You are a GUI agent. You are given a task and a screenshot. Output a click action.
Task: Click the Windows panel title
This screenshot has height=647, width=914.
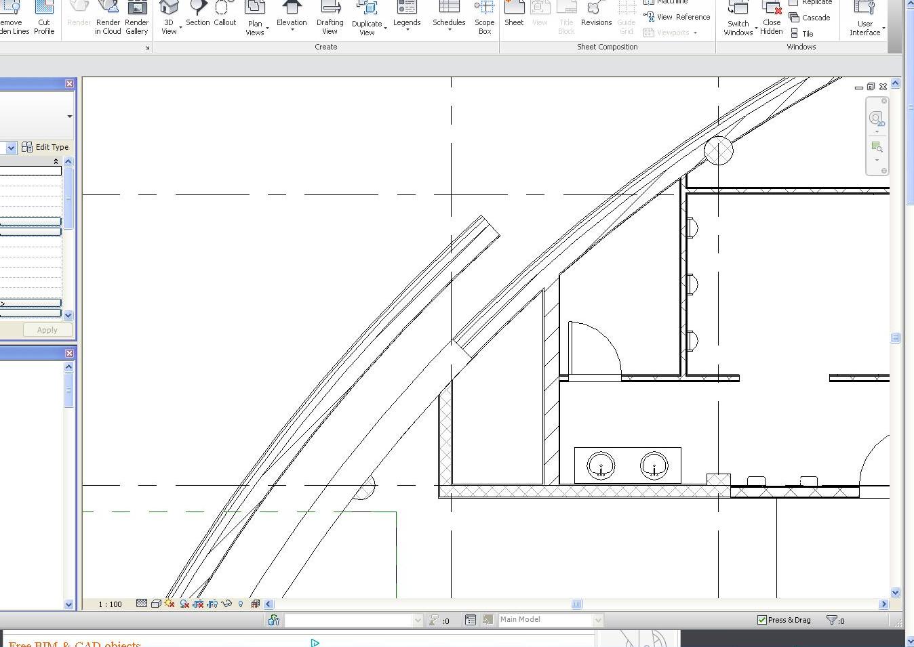801,47
